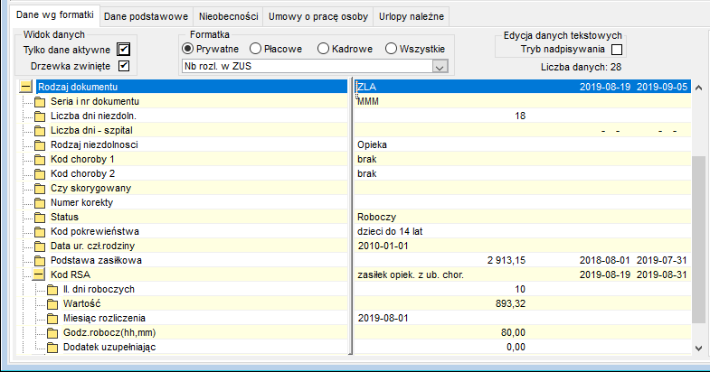710x372 pixels.
Task: Select the Rodzaj dokumentu row
Action: pyautogui.click(x=192, y=87)
